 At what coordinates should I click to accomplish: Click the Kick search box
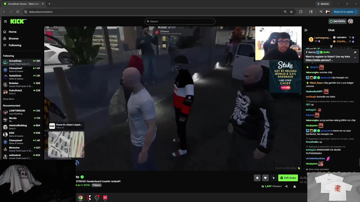[180, 21]
